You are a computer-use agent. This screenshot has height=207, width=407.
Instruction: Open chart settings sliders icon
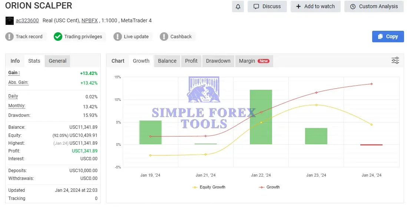(x=395, y=60)
